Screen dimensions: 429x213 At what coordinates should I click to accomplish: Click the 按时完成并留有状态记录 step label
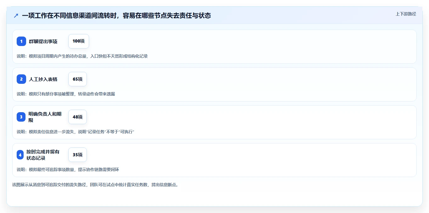(43, 155)
